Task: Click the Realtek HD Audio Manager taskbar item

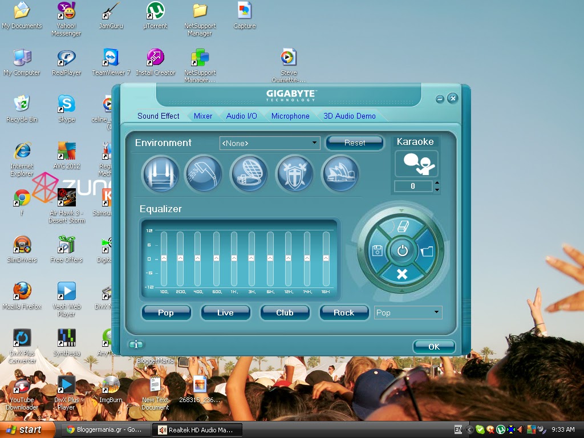Action: click(197, 430)
